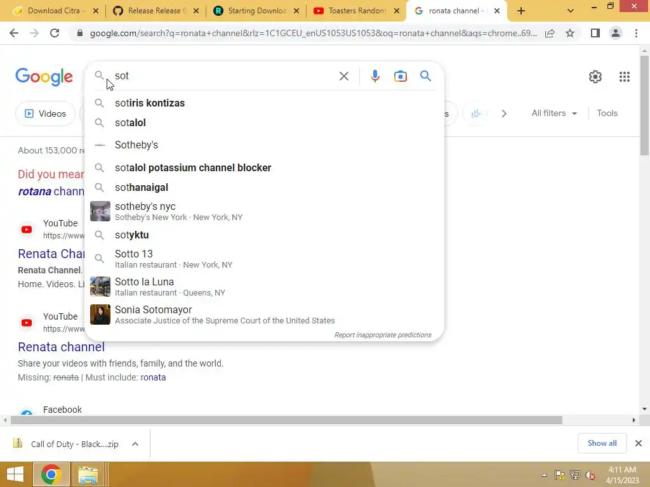Image resolution: width=650 pixels, height=487 pixels.
Task: Close the Toasters Random tab
Action: 397,11
